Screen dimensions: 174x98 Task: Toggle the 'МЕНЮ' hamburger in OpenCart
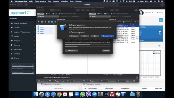[x=11, y=19]
